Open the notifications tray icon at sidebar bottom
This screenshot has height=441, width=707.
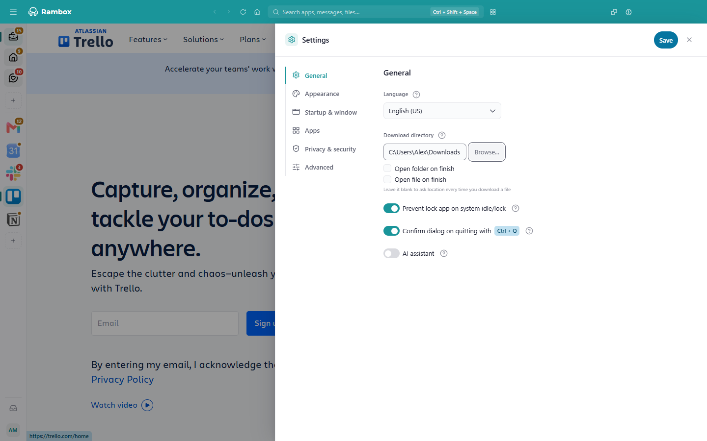click(13, 408)
